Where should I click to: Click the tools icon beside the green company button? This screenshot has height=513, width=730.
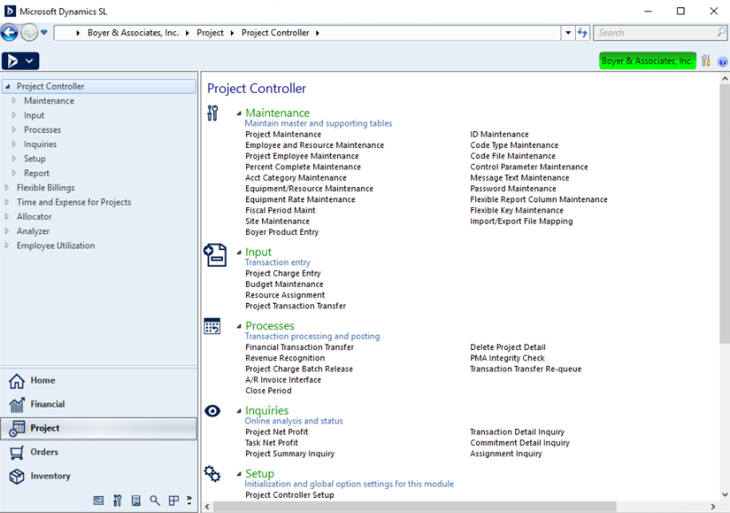(x=706, y=61)
